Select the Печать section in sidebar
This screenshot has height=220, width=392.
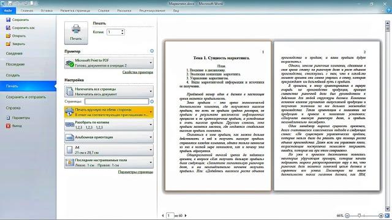[x=28, y=86]
